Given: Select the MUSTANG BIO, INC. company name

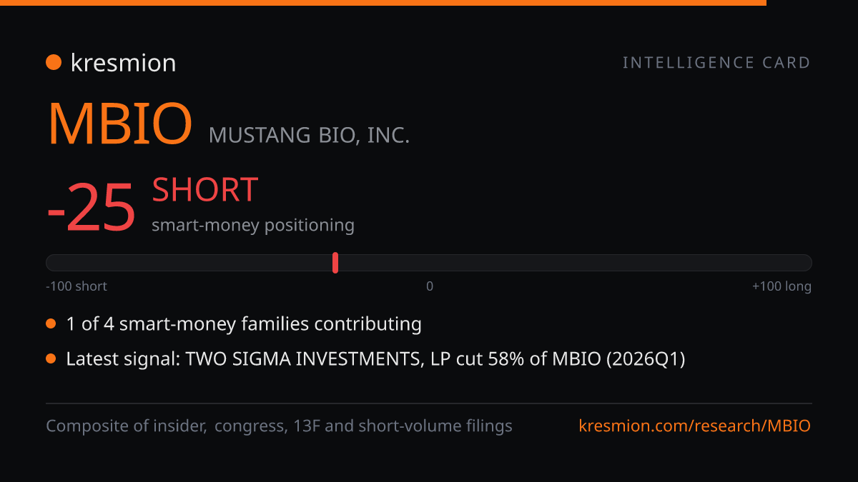Looking at the screenshot, I should (x=309, y=135).
